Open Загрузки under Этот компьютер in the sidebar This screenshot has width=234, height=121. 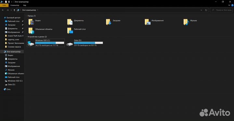pos(10,63)
